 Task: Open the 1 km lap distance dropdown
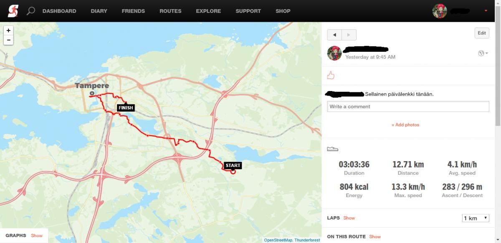click(x=476, y=218)
